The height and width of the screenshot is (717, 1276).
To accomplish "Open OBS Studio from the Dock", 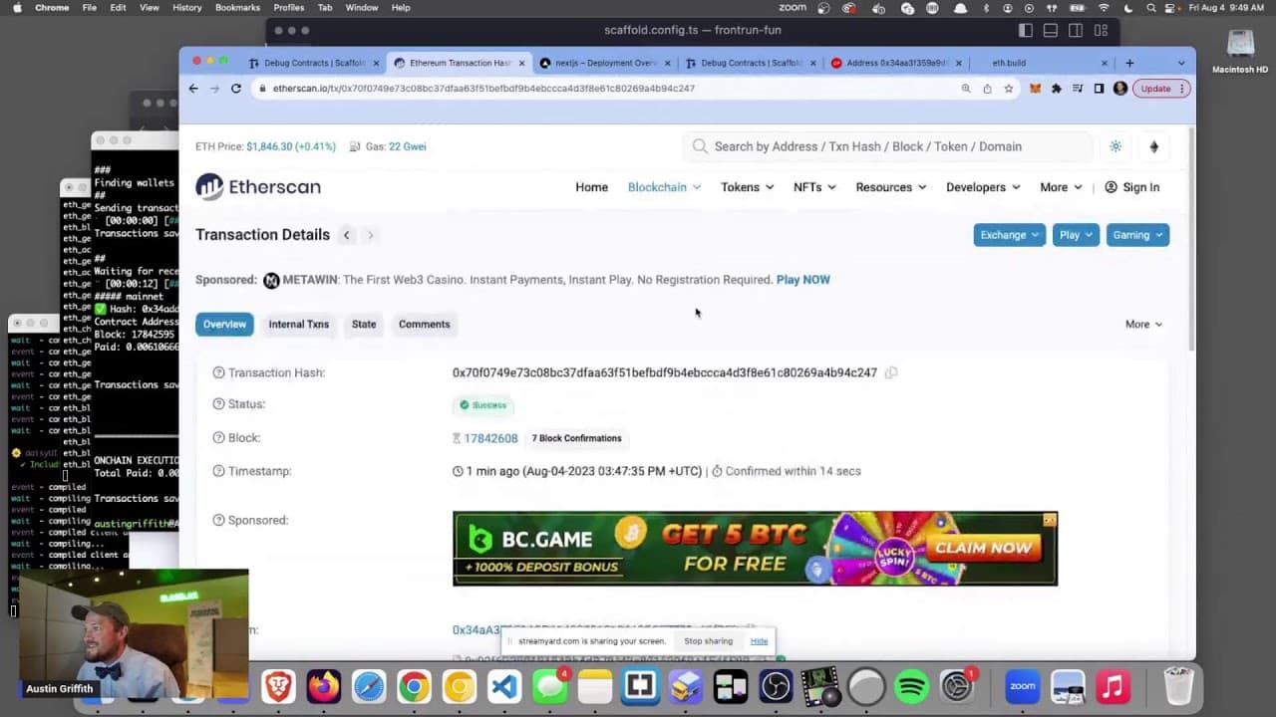I will (776, 687).
